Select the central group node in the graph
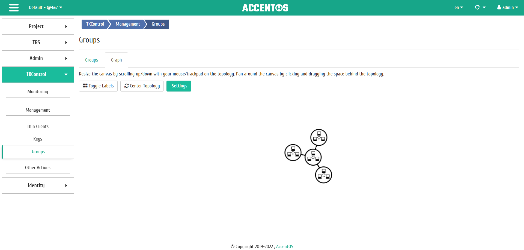524x250 pixels. [x=313, y=157]
